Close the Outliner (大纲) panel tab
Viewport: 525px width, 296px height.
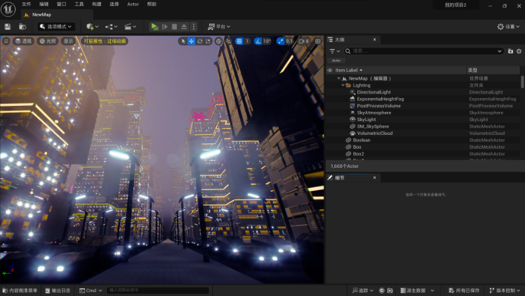pos(375,39)
